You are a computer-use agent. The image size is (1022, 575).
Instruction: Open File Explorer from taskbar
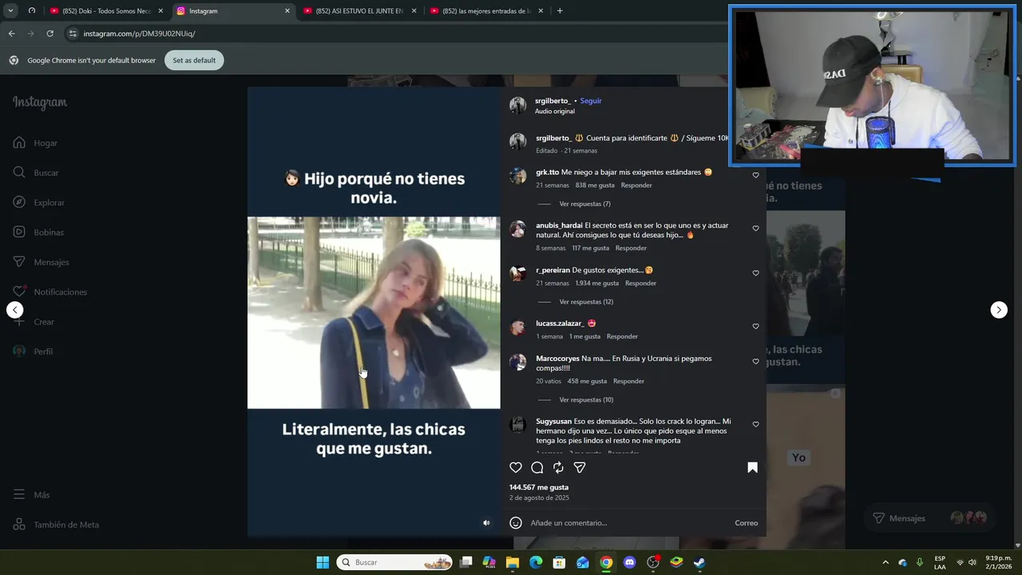coord(513,562)
